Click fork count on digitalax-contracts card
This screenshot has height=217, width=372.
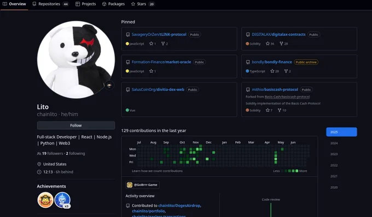pyautogui.click(x=284, y=44)
